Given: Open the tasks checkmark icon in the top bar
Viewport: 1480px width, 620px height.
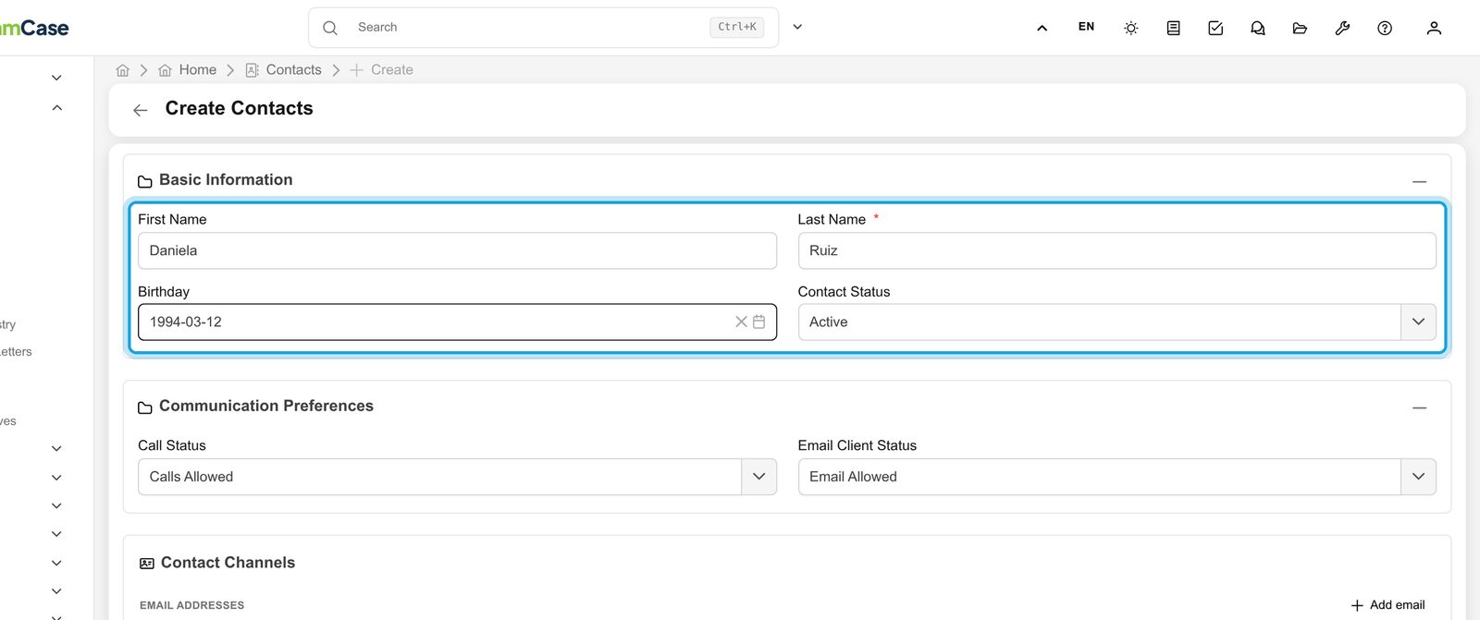Looking at the screenshot, I should click(1215, 28).
